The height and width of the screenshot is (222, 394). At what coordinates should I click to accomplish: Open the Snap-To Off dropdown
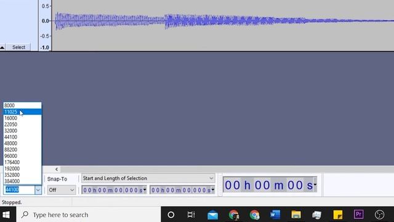(62, 190)
